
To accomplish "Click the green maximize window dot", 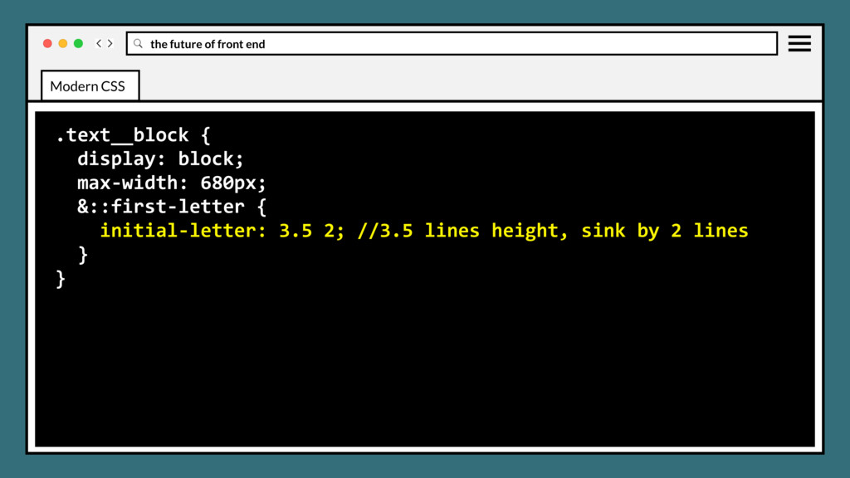I will (78, 43).
